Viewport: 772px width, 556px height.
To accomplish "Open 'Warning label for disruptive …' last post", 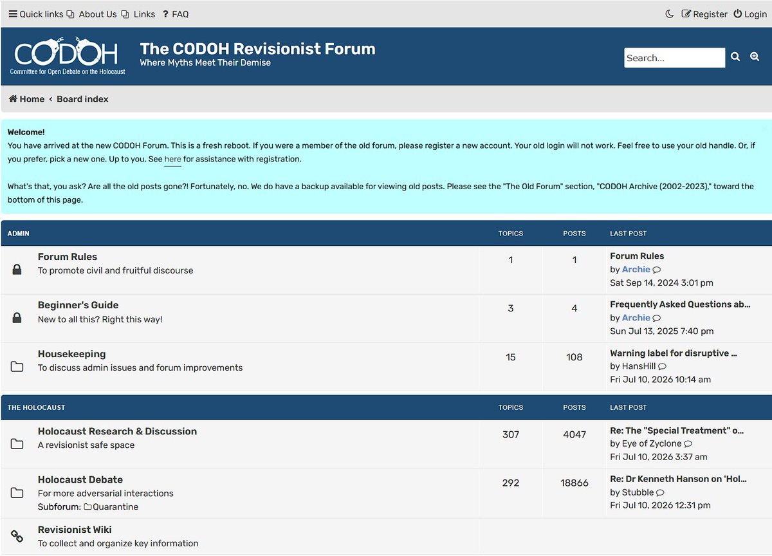I will coord(674,353).
